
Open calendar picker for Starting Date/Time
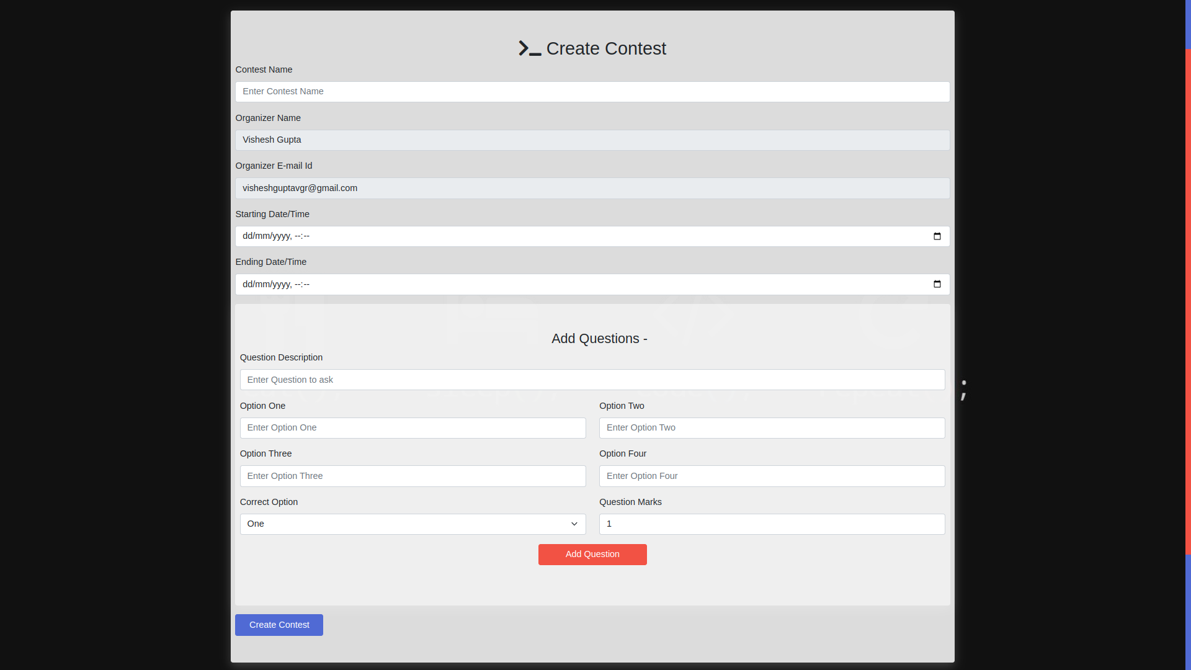937,236
